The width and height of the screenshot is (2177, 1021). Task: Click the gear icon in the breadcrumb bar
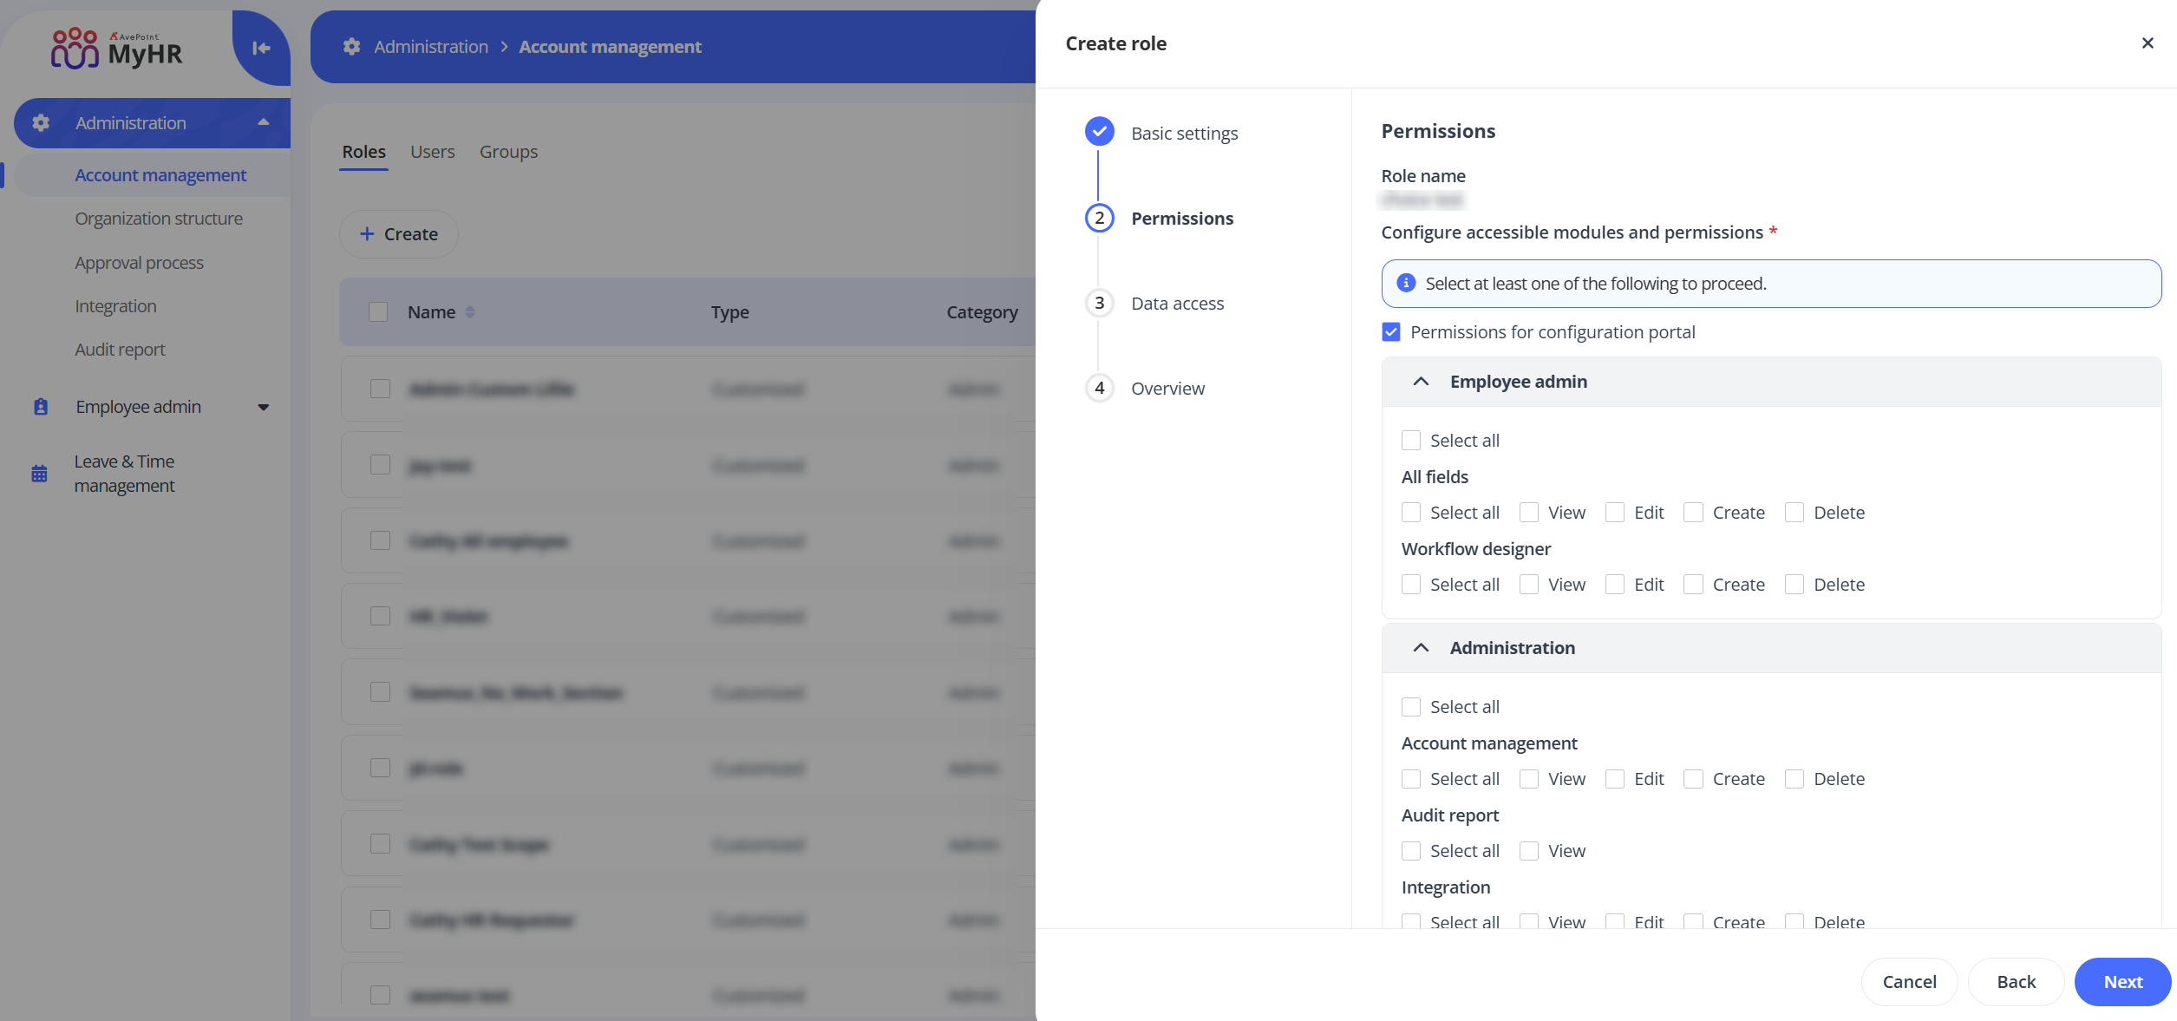(x=351, y=46)
